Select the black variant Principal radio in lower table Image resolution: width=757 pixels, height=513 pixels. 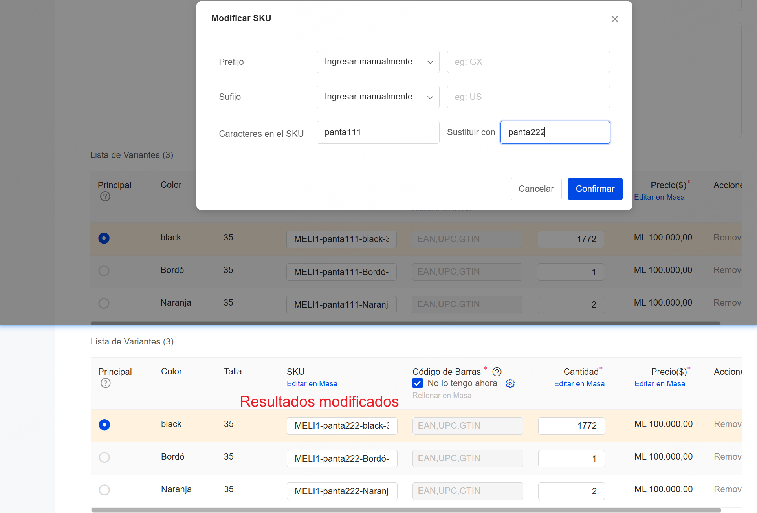pyautogui.click(x=104, y=425)
